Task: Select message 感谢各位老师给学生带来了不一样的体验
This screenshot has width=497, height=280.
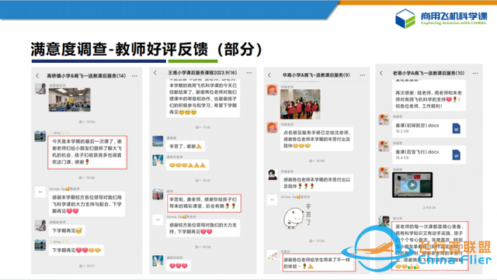Action: tap(318, 263)
